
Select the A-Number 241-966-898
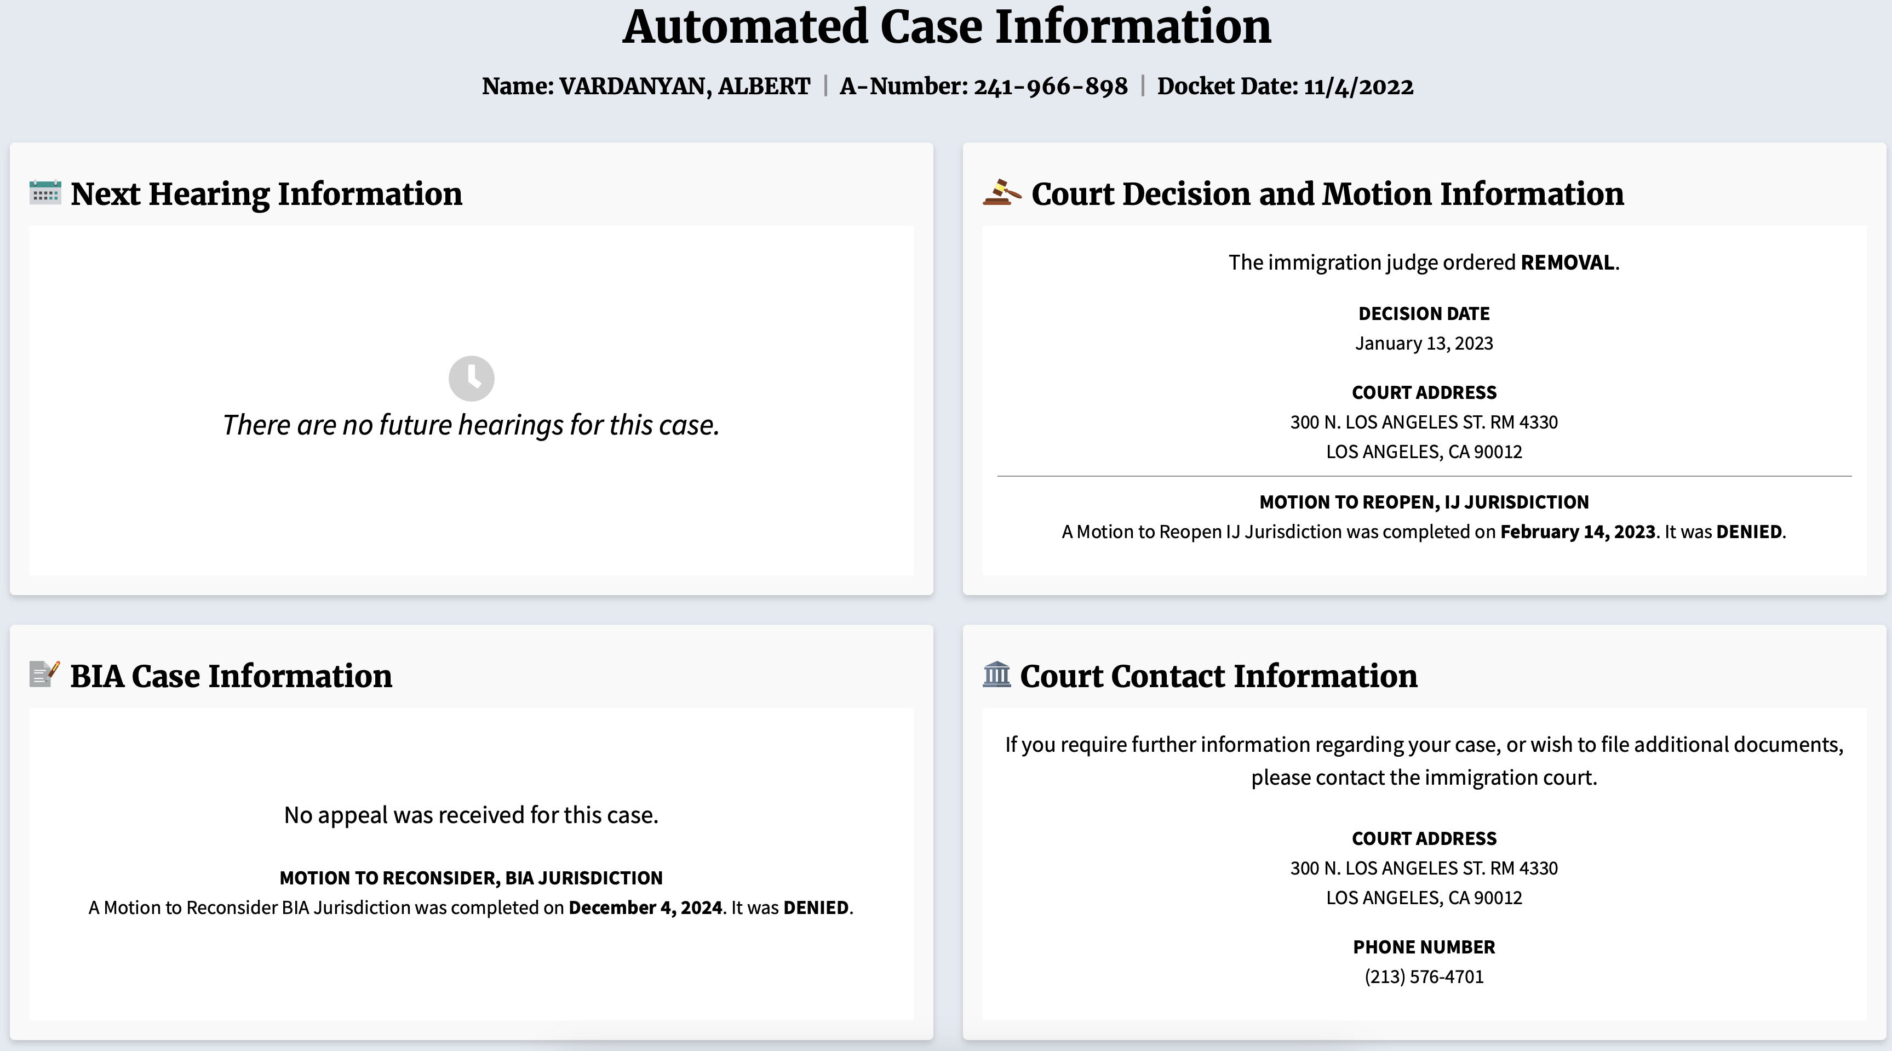[1050, 87]
